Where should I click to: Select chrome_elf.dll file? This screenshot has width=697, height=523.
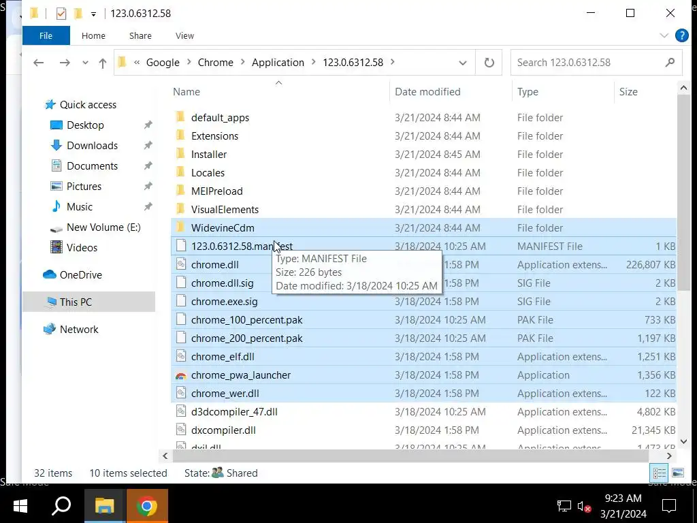[223, 357]
